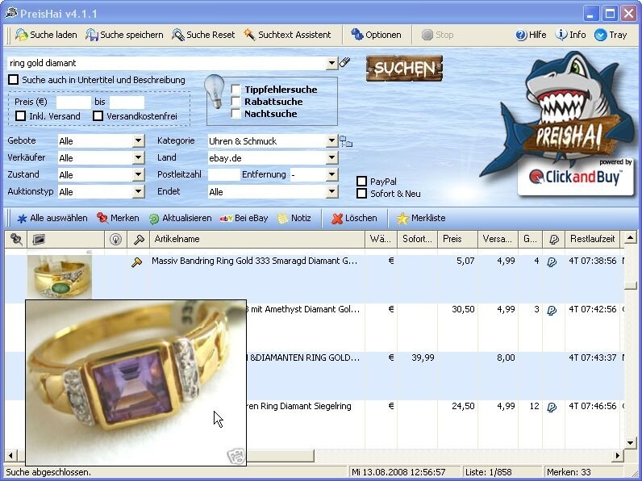Open the Auktionstyp dropdown
This screenshot has width=642, height=481.
(139, 192)
